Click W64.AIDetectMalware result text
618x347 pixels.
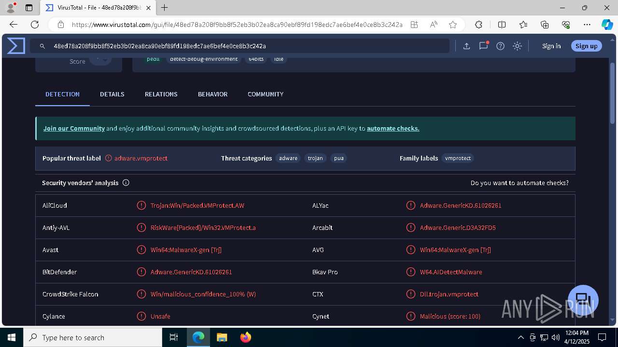(451, 272)
